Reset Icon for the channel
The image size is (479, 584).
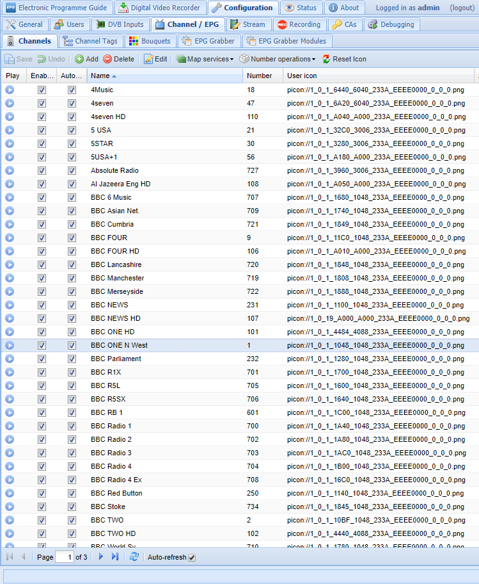coord(344,59)
